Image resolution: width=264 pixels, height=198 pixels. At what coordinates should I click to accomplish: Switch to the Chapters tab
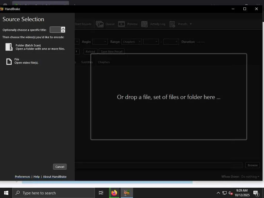(104, 62)
